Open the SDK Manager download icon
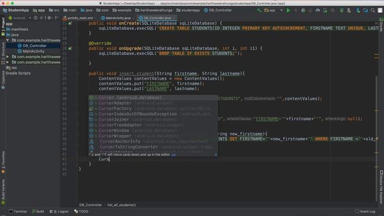Screen dimensions: 384x216 click(358, 10)
